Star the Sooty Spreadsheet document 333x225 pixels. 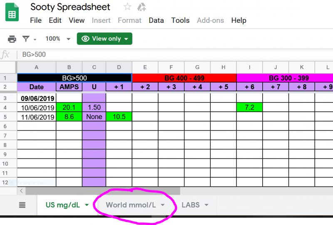[127, 7]
